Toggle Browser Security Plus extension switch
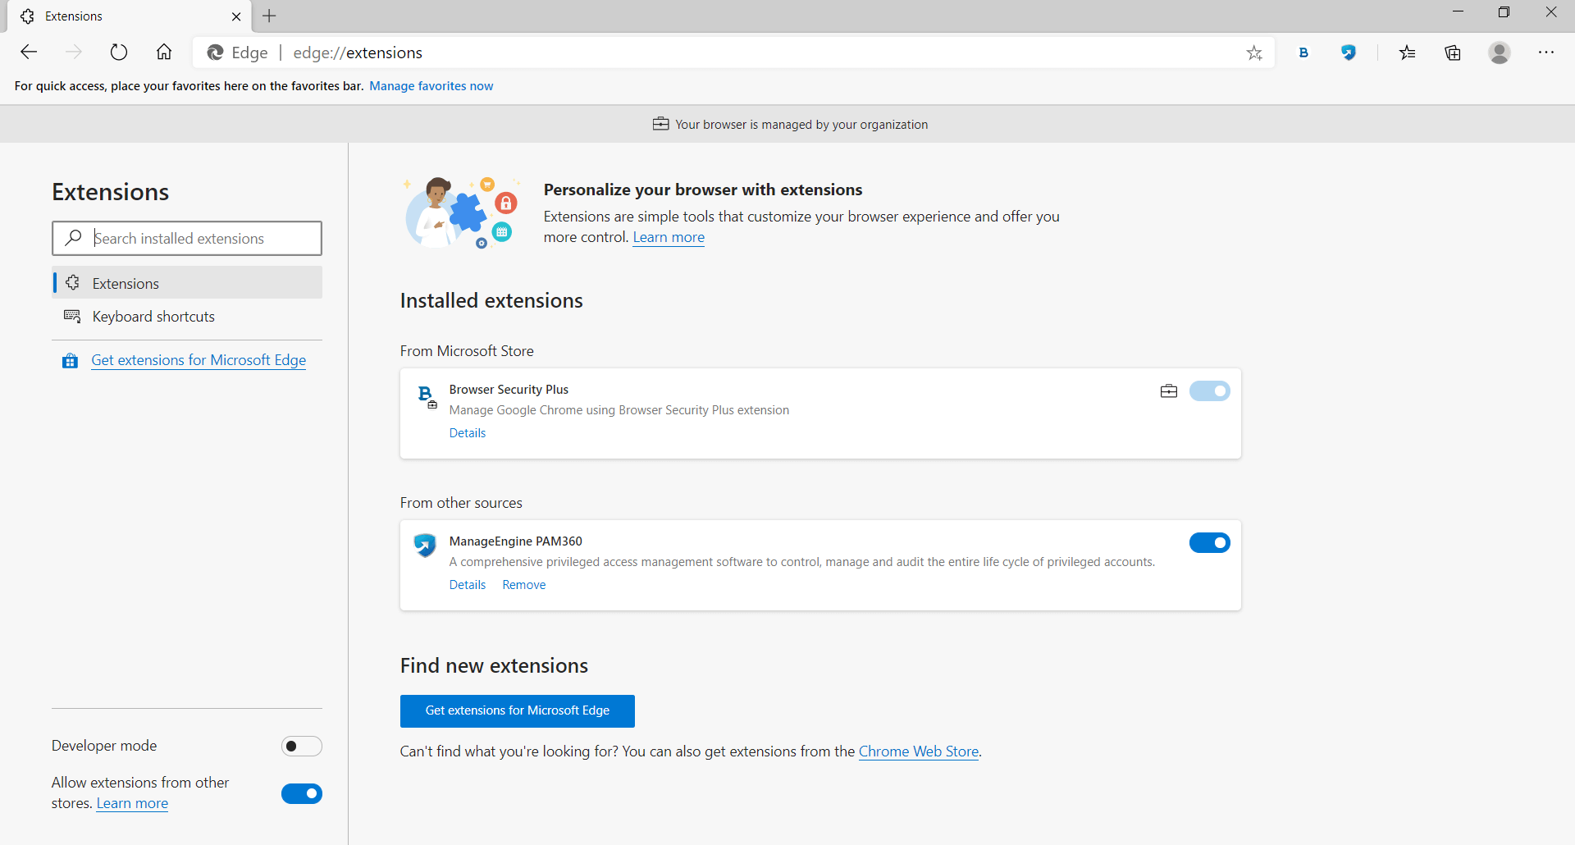Screen dimensions: 1575x845 [x=1209, y=391]
